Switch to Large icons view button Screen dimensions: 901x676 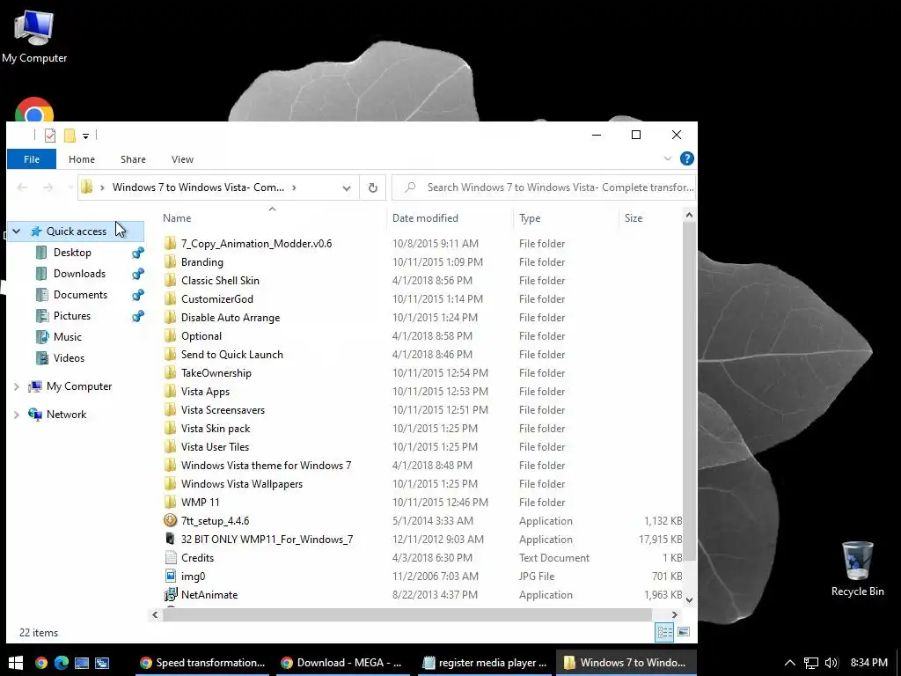coord(683,632)
